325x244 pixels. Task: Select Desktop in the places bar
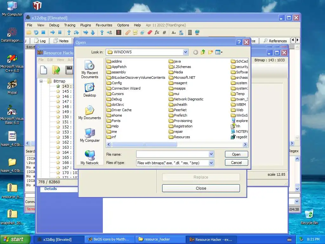[x=90, y=90]
